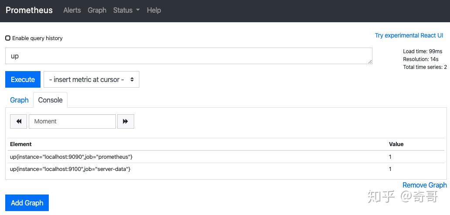Open the Help page

(154, 10)
